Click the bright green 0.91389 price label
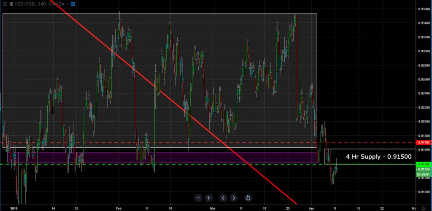The width and height of the screenshot is (432, 211). [423, 164]
